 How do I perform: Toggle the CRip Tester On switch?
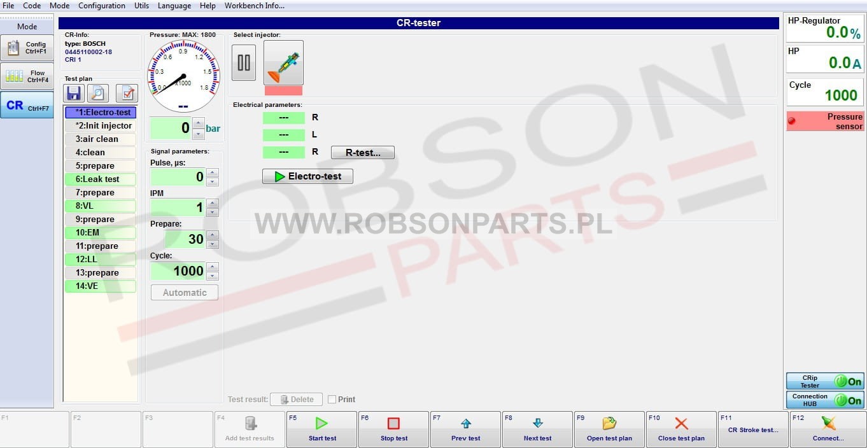pyautogui.click(x=849, y=382)
